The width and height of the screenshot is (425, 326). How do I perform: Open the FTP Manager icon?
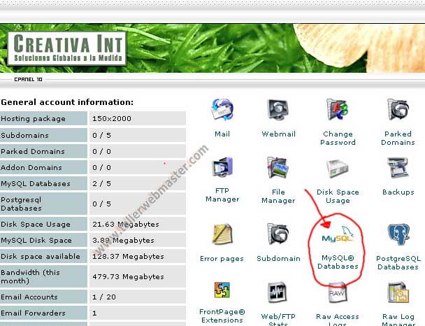pos(222,169)
